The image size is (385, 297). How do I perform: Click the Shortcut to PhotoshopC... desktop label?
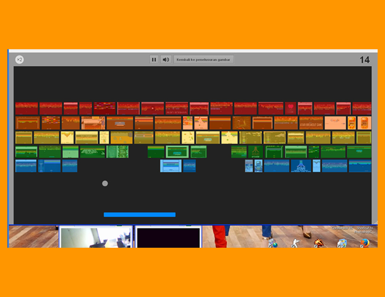[365, 230]
